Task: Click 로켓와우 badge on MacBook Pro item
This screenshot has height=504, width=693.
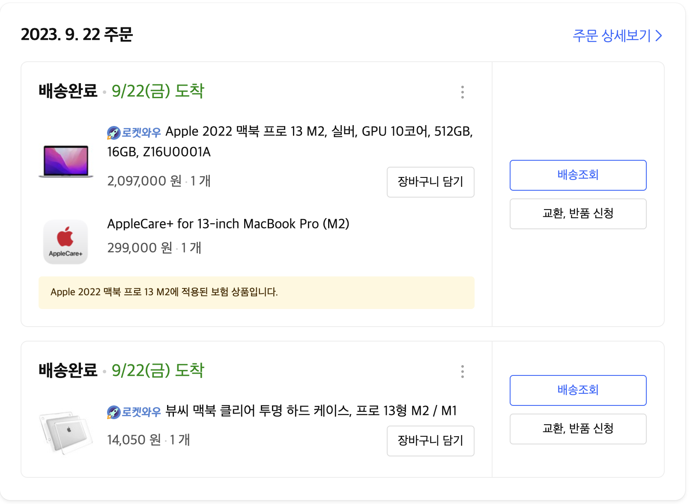Action: pyautogui.click(x=134, y=132)
